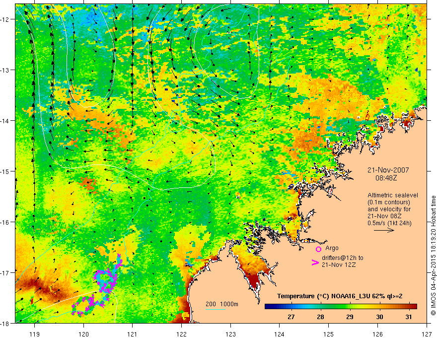Click the '21-Nov 08Z' velocity date text
Screen dimensions: 437x338
point(383,216)
